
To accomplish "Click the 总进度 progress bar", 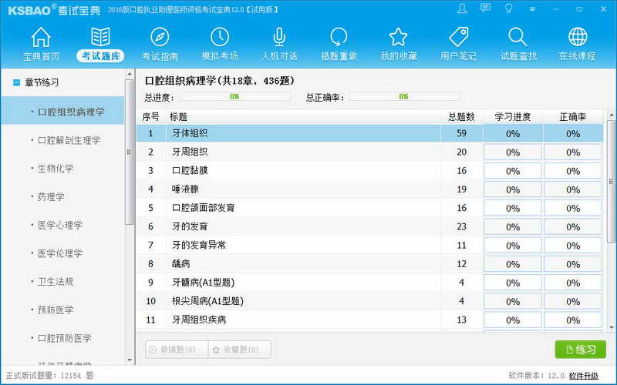I will pyautogui.click(x=234, y=97).
